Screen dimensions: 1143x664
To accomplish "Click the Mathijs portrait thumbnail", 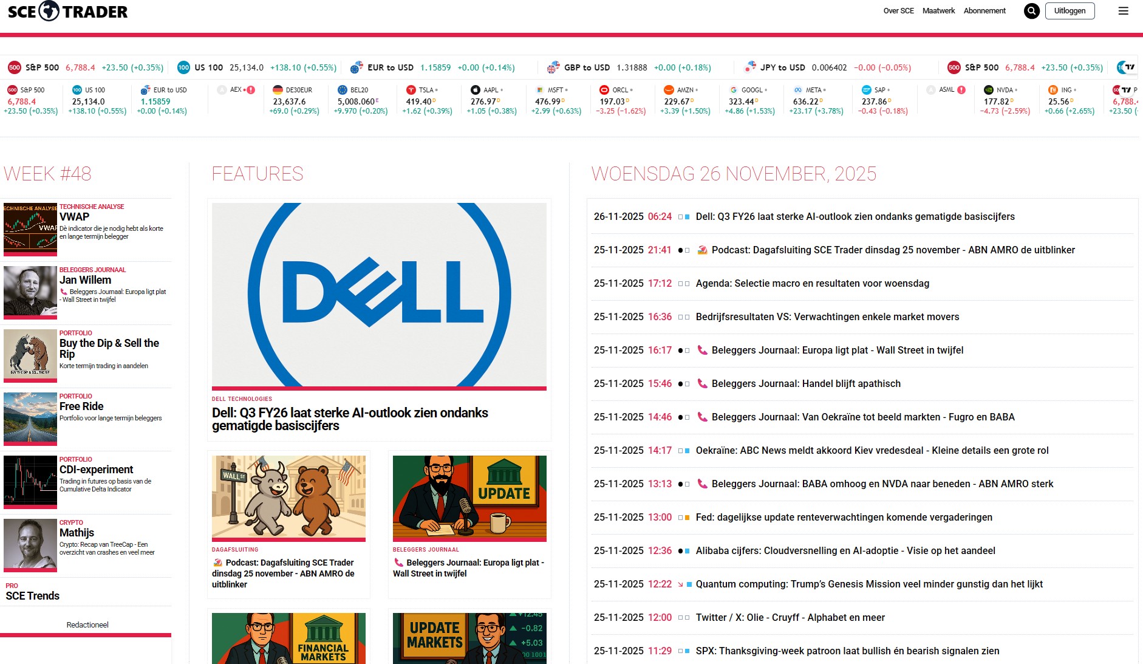I will click(30, 544).
